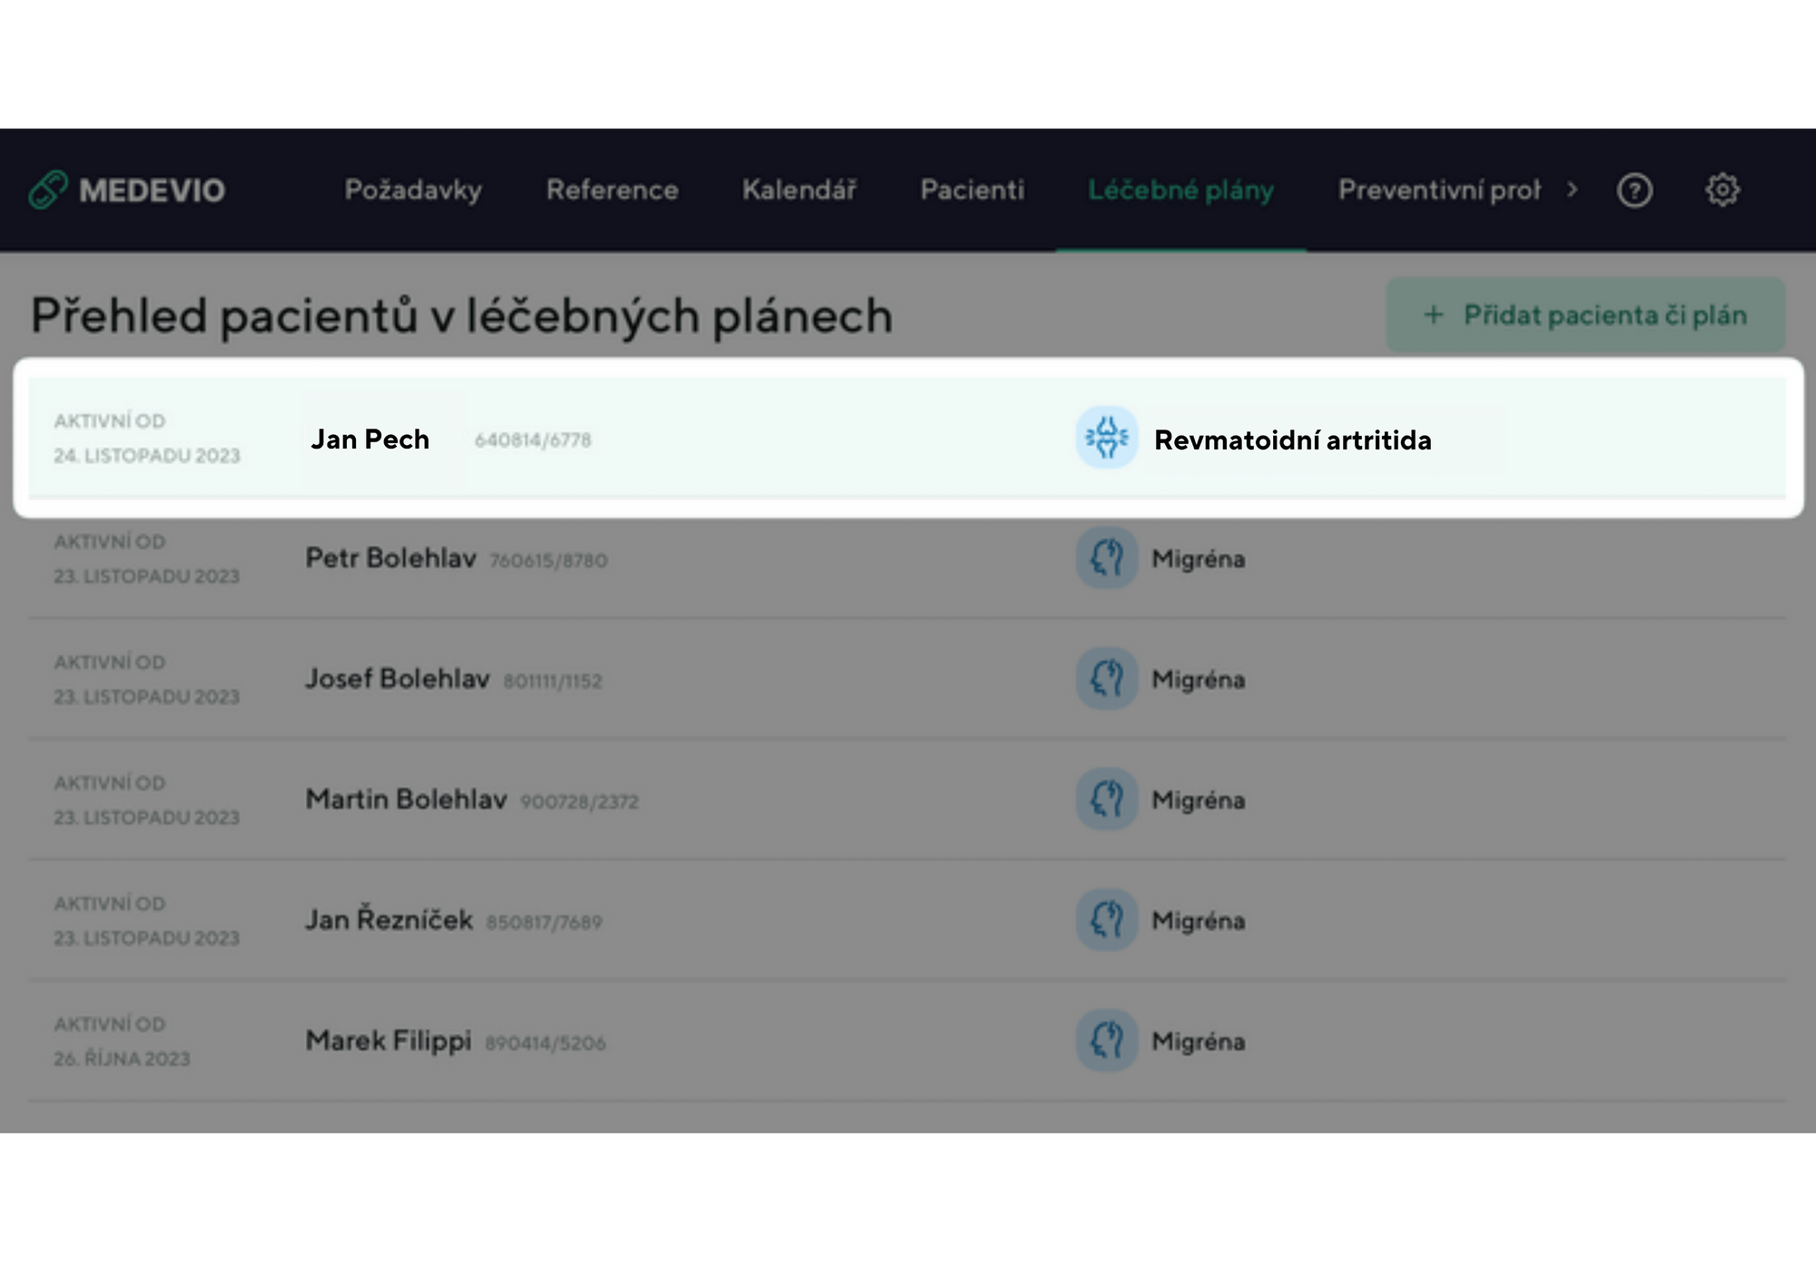The image size is (1816, 1284).
Task: Open the Požadavky tab
Action: [413, 190]
